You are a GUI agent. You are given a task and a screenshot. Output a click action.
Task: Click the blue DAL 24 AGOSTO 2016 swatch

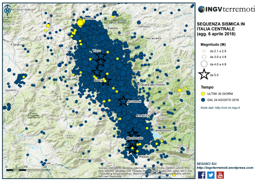click(x=203, y=100)
